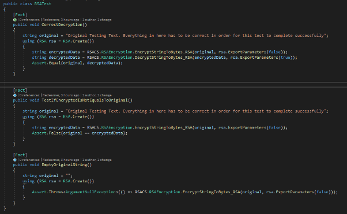The height and width of the screenshot is (214, 347).
Task: Click the blue test status icon above EmptyOriginalString
Action: point(15,160)
